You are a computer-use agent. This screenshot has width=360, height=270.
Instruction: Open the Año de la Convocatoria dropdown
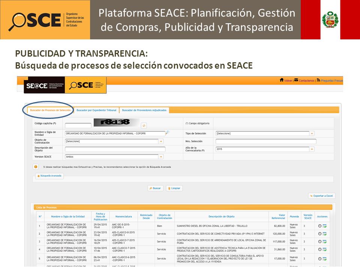coord(312,149)
